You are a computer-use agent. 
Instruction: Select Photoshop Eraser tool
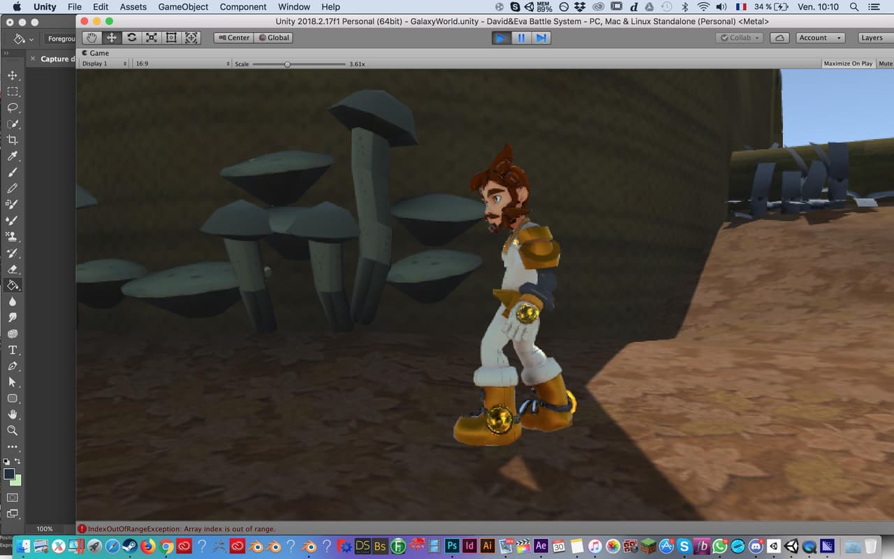click(x=13, y=269)
